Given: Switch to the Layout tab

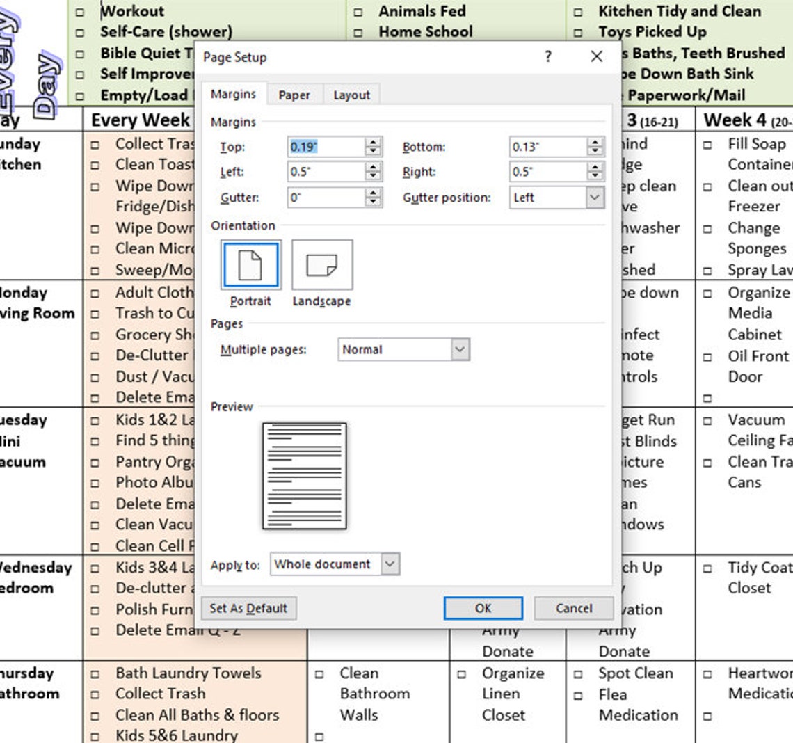Looking at the screenshot, I should (x=351, y=95).
